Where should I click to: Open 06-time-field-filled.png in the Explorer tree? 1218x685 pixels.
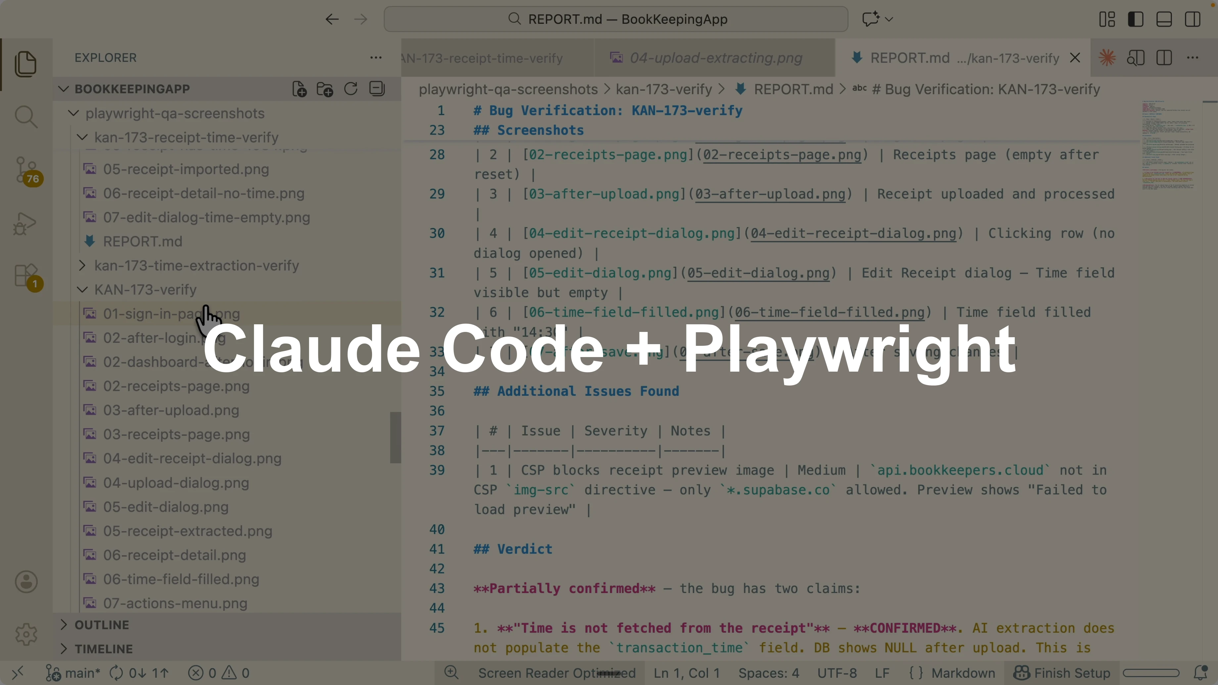[x=181, y=579]
